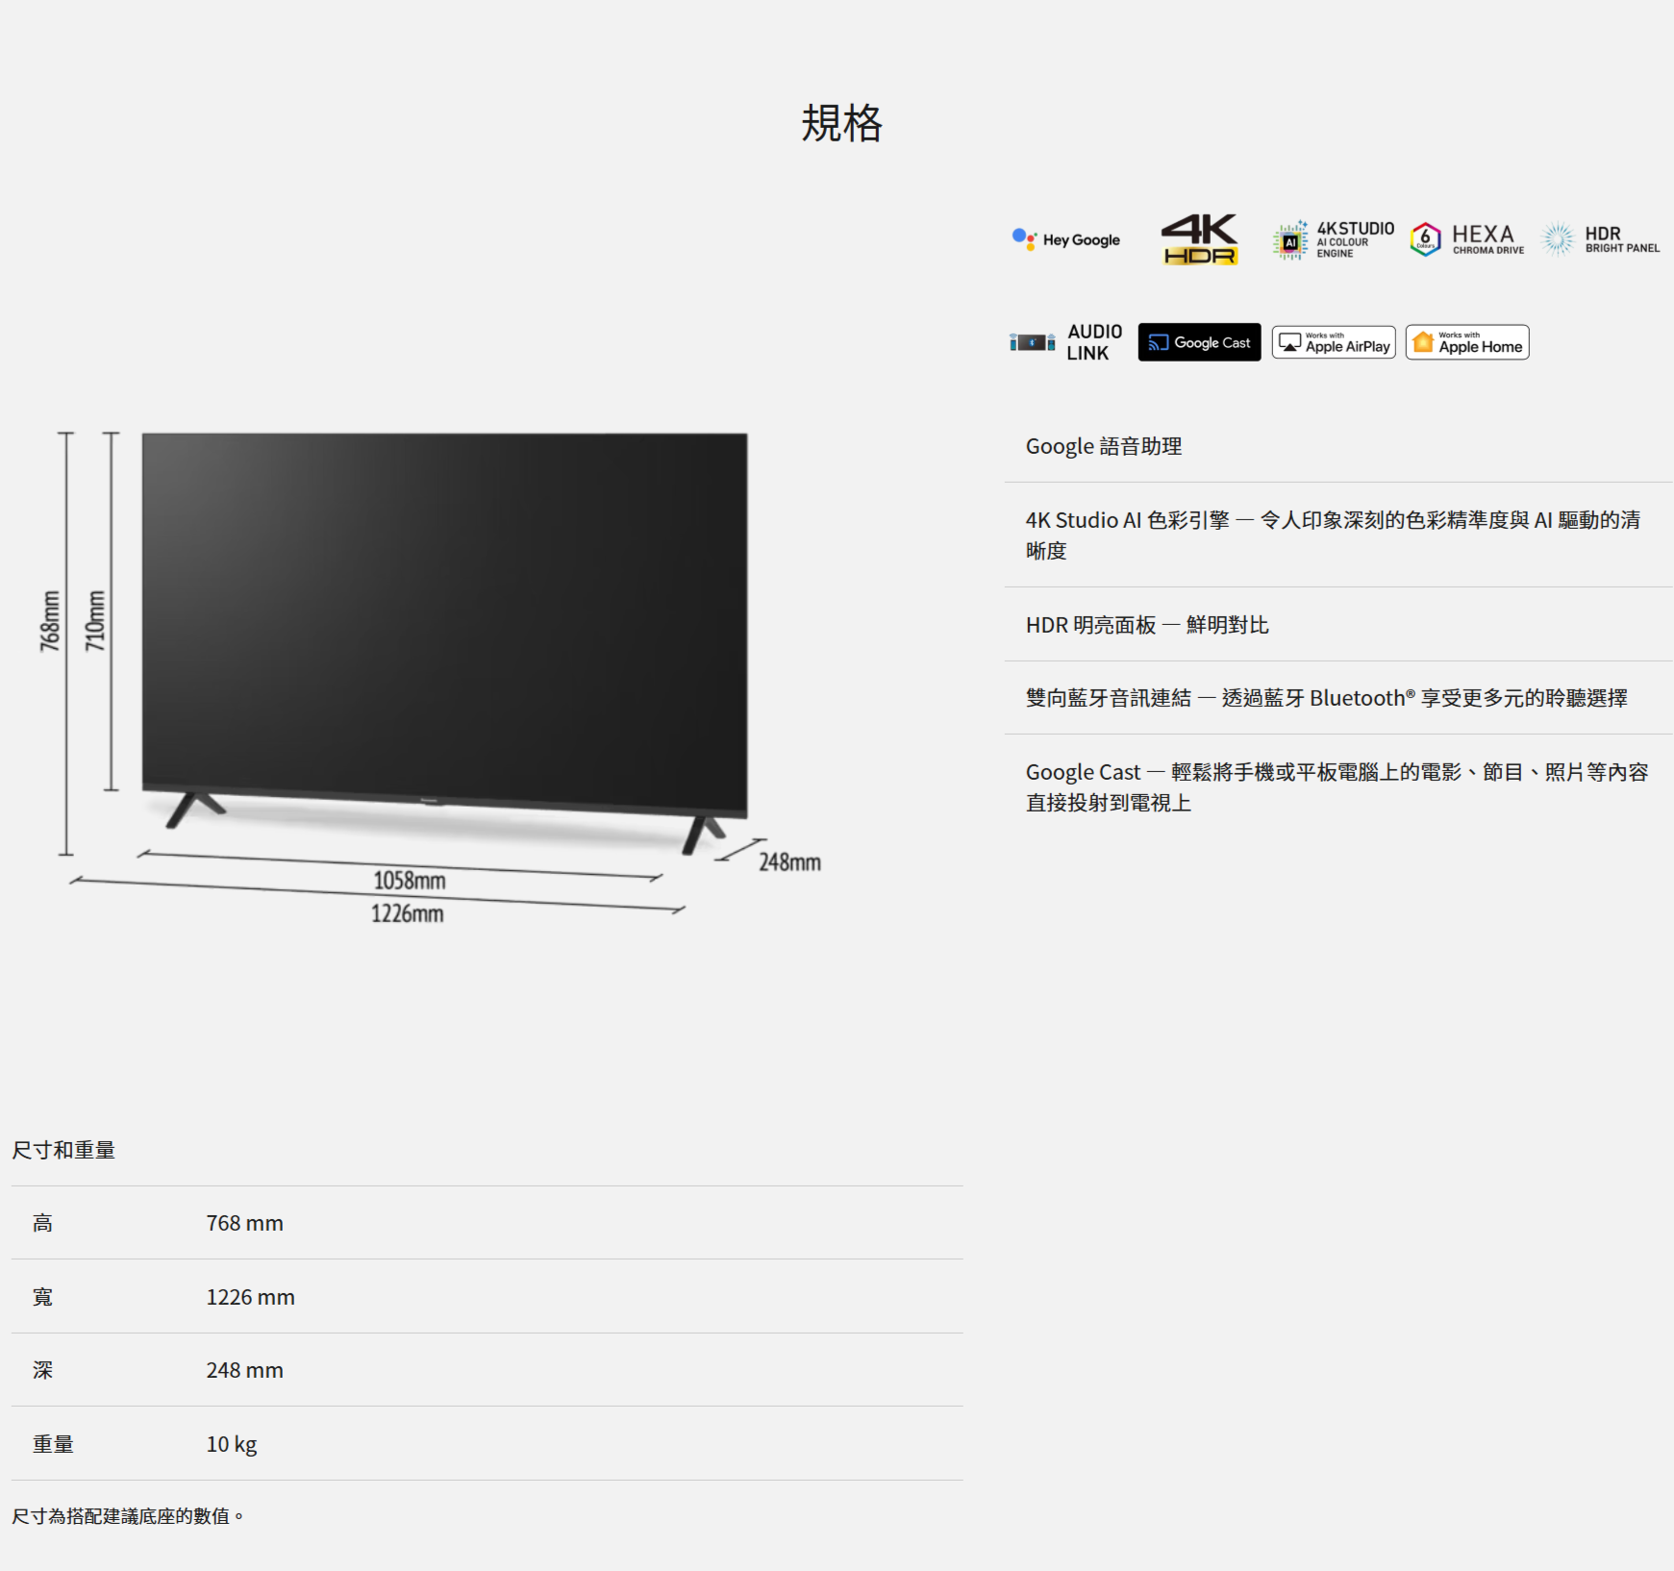
Task: Select the Google 語音助理 feature row
Action: [x=1338, y=446]
